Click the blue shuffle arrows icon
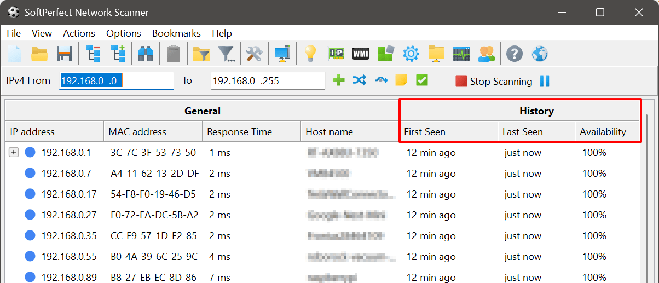This screenshot has height=283, width=659. [x=359, y=80]
